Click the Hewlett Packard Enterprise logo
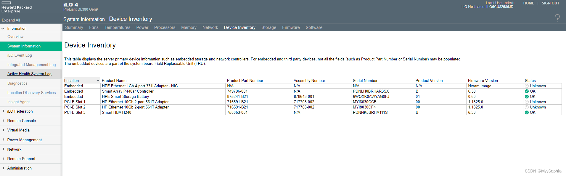Image resolution: width=566 pixels, height=176 pixels. [17, 7]
